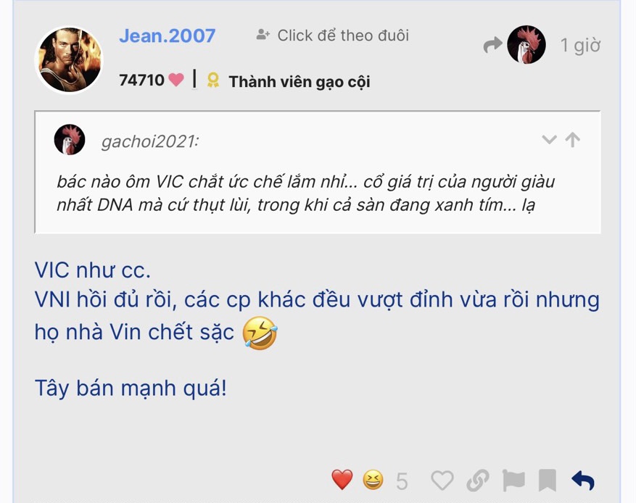Click the blue reply arrow icon
Image resolution: width=636 pixels, height=503 pixels.
(583, 481)
